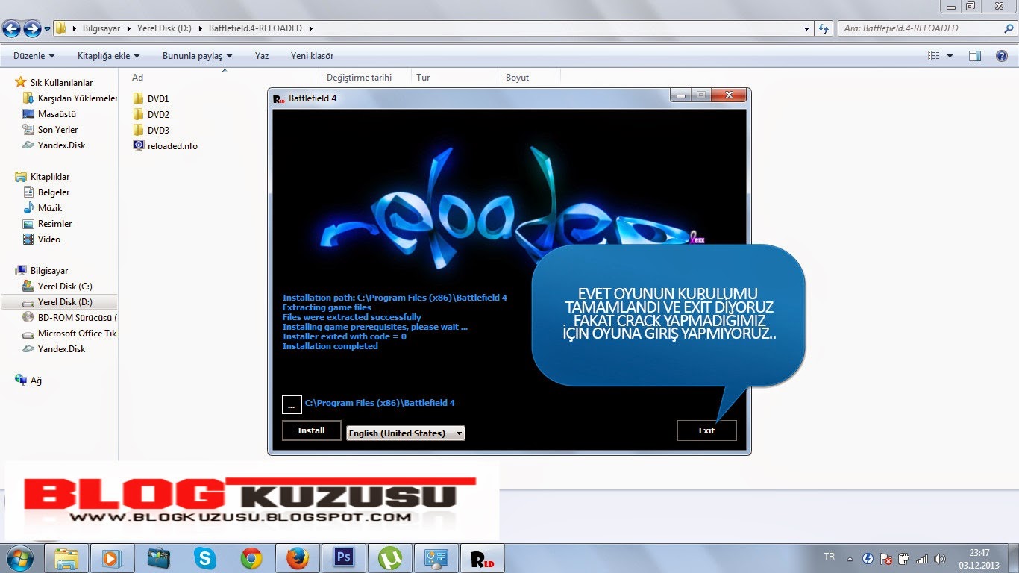The height and width of the screenshot is (573, 1019).
Task: Expand the Bilgisayar breadcrumb arrow
Action: coord(130,28)
